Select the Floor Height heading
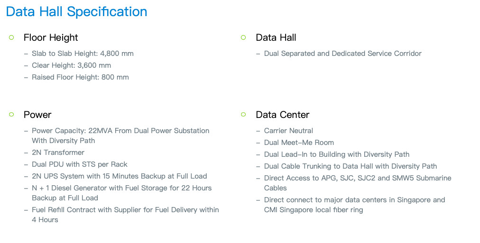Image resolution: width=480 pixels, height=243 pixels. (51, 37)
